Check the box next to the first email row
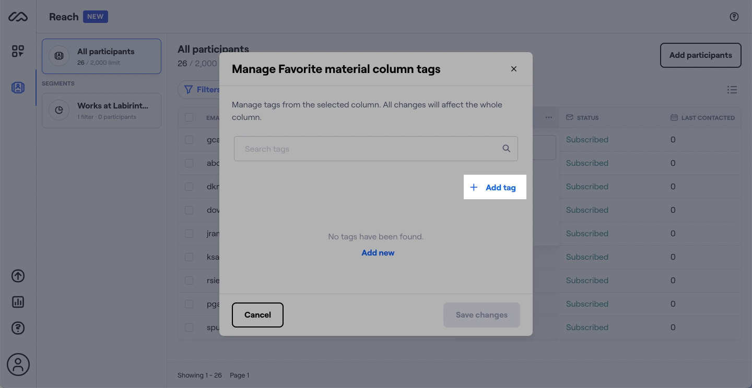The width and height of the screenshot is (752, 388). click(x=189, y=139)
